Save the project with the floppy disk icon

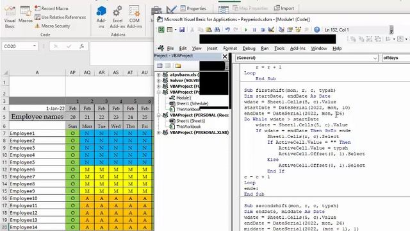(x=182, y=30)
